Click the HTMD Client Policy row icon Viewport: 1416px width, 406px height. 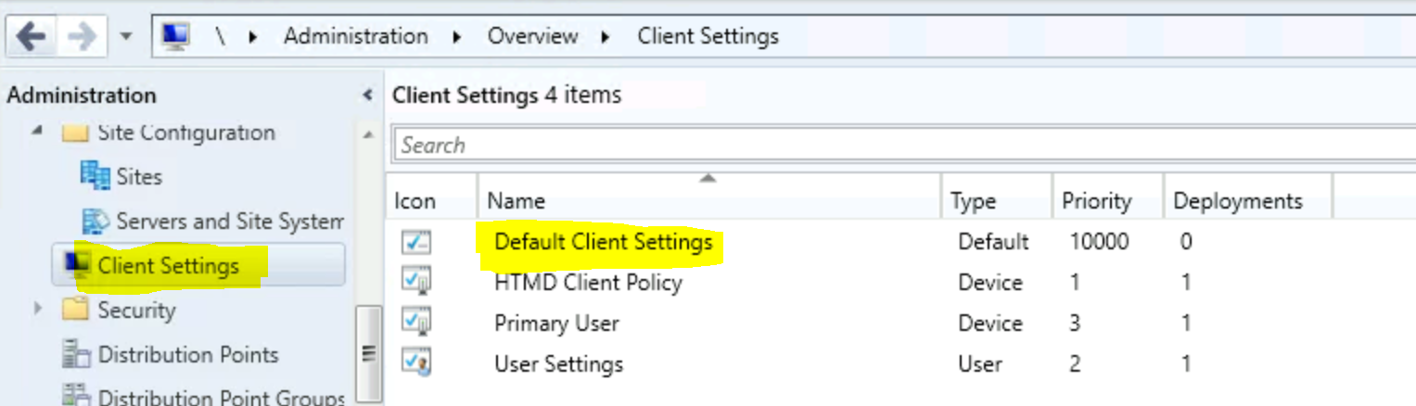coord(416,282)
